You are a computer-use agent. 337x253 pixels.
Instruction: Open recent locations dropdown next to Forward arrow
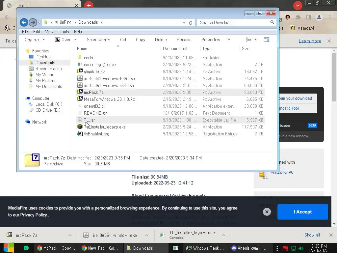coord(39,22)
